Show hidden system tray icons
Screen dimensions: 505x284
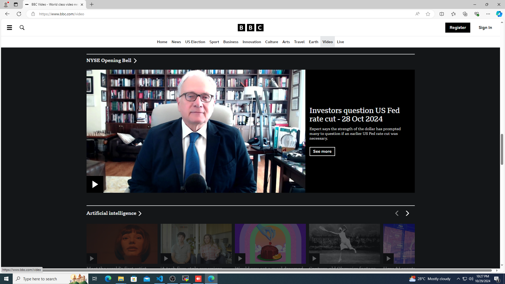[x=458, y=279]
